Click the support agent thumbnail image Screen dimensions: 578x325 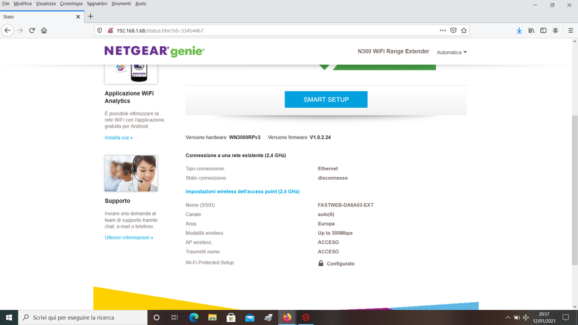(x=131, y=173)
